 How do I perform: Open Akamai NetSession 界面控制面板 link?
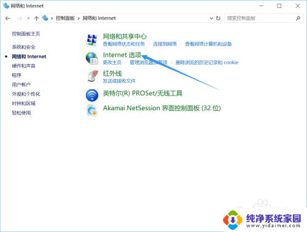click(162, 108)
